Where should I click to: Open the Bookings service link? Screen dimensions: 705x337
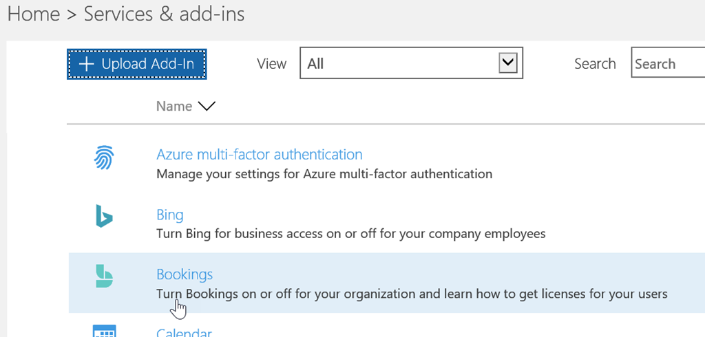(x=185, y=274)
